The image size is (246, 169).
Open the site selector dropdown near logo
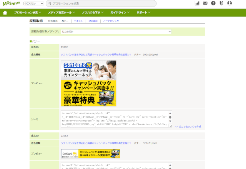(33, 3)
